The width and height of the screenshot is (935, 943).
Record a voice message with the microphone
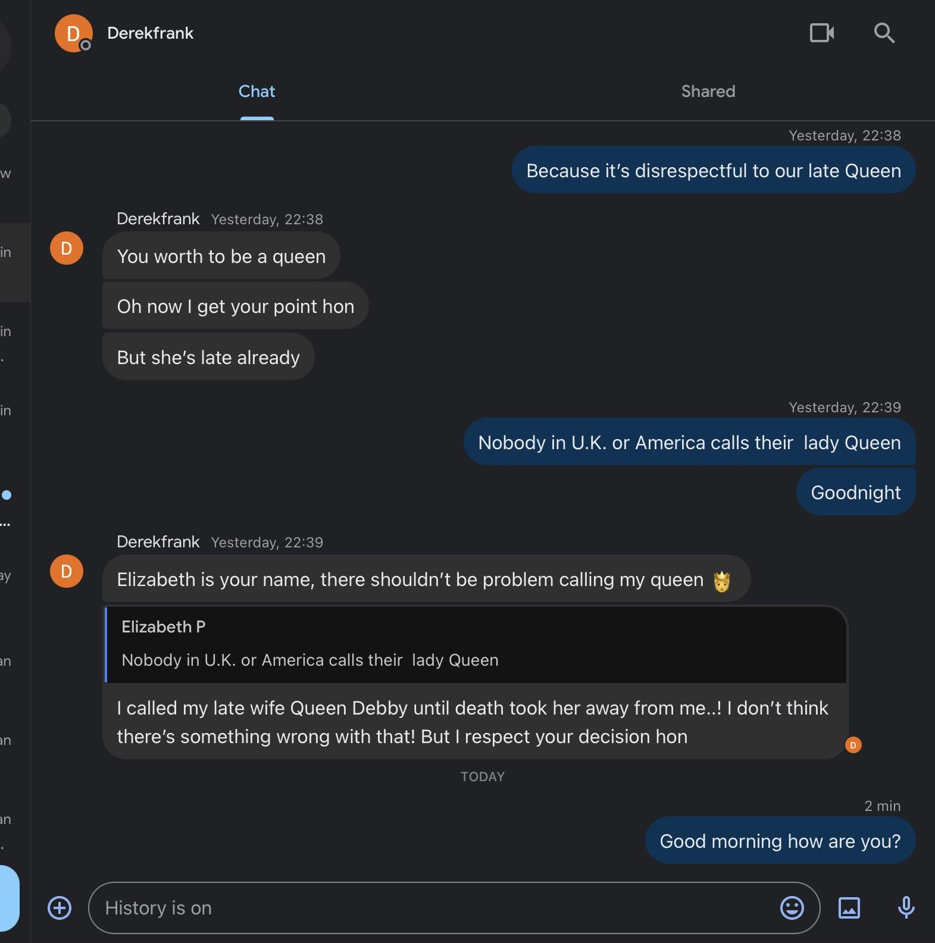(905, 908)
